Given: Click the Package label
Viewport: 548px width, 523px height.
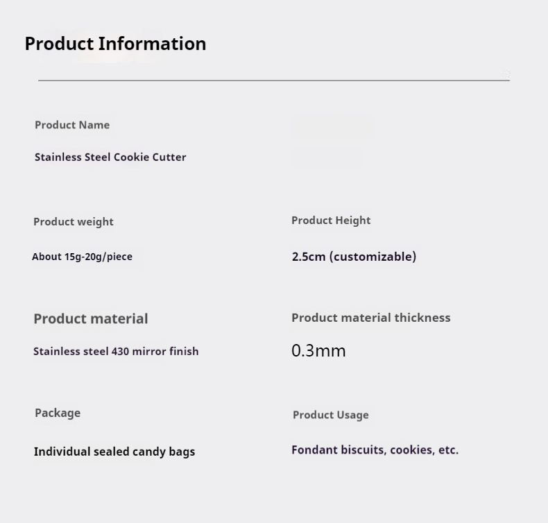Looking at the screenshot, I should (x=58, y=413).
